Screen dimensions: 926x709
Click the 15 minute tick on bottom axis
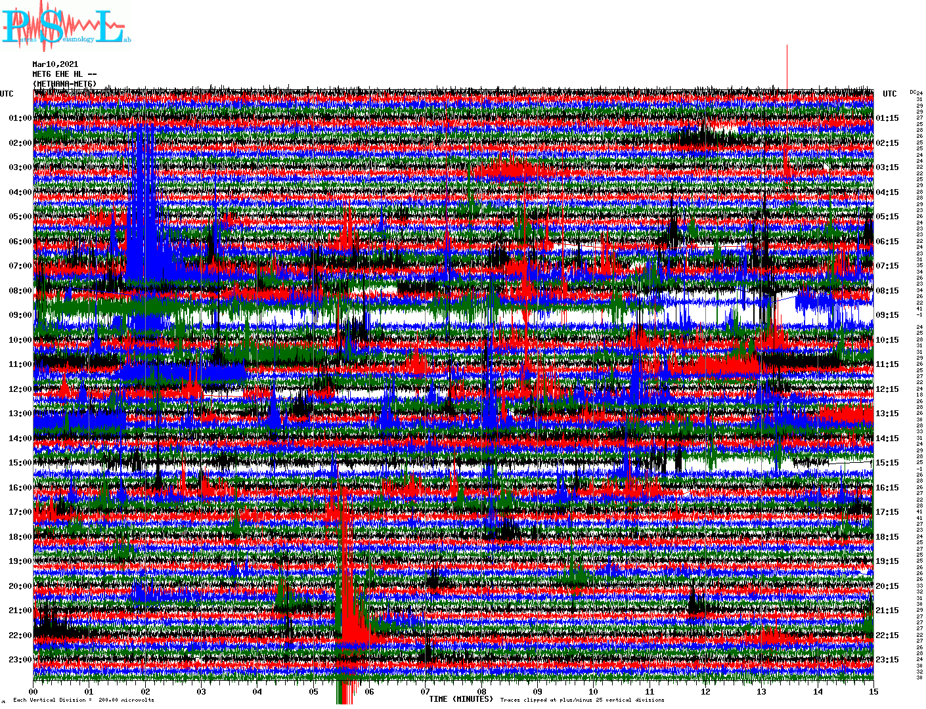pyautogui.click(x=873, y=692)
